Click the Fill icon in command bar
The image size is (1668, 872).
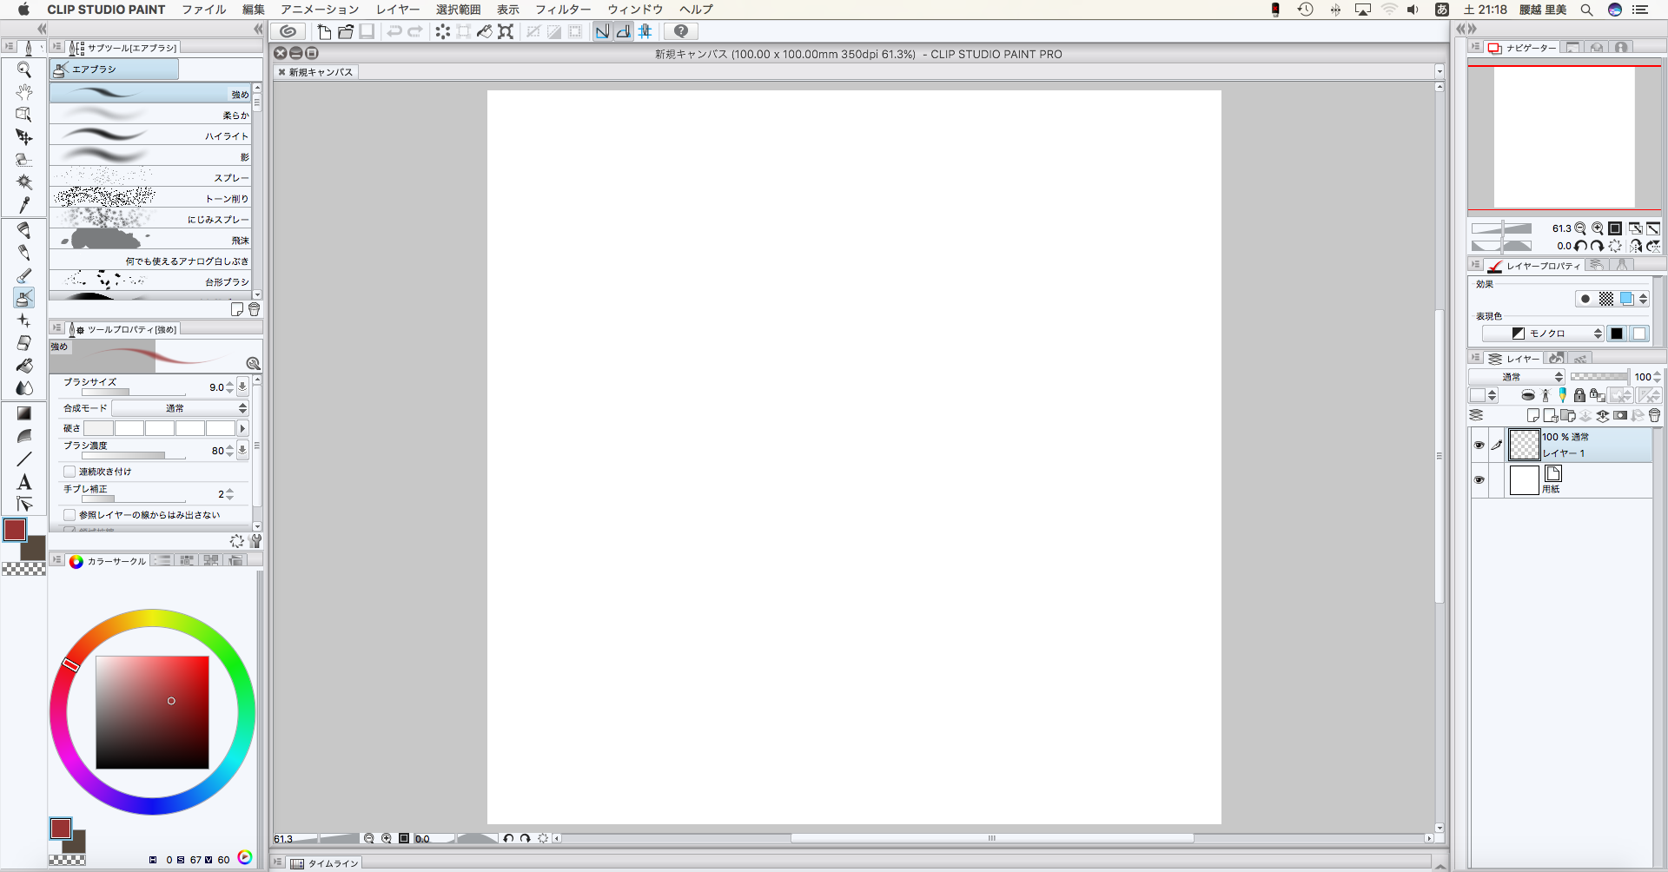485,31
